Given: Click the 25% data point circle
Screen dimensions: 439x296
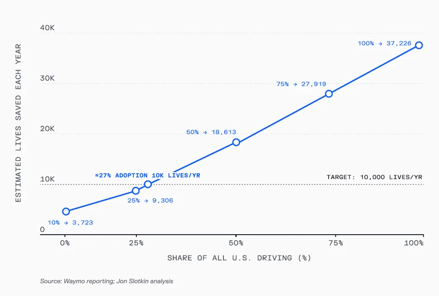Looking at the screenshot, I should click(136, 191).
